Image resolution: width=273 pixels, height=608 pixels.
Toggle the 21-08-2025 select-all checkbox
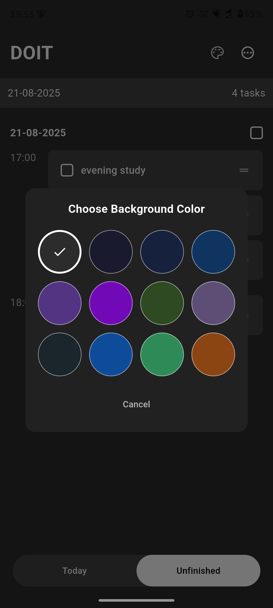pos(256,133)
